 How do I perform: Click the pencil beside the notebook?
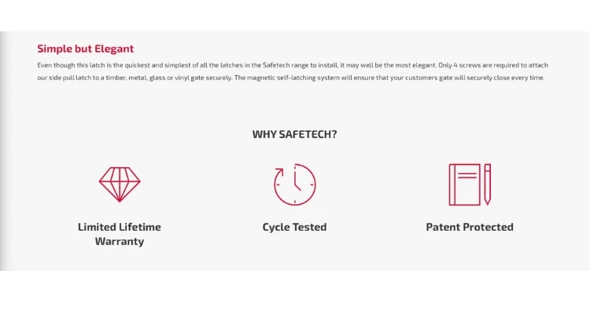point(488,184)
